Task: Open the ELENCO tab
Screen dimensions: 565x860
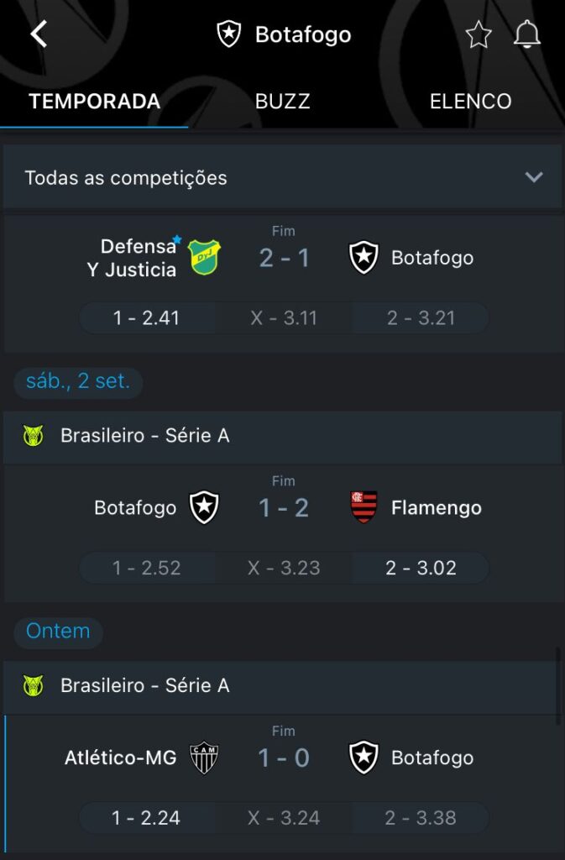Action: [x=470, y=102]
